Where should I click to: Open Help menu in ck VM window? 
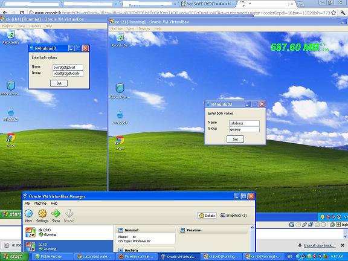(49, 26)
